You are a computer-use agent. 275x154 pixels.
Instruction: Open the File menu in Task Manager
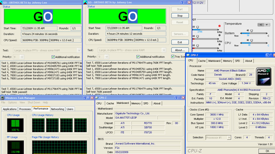point(3,102)
